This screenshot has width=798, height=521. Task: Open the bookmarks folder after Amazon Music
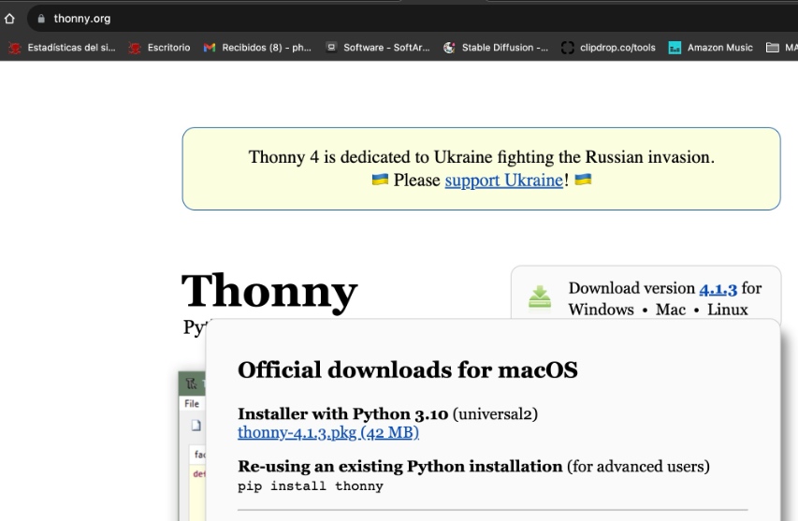781,48
